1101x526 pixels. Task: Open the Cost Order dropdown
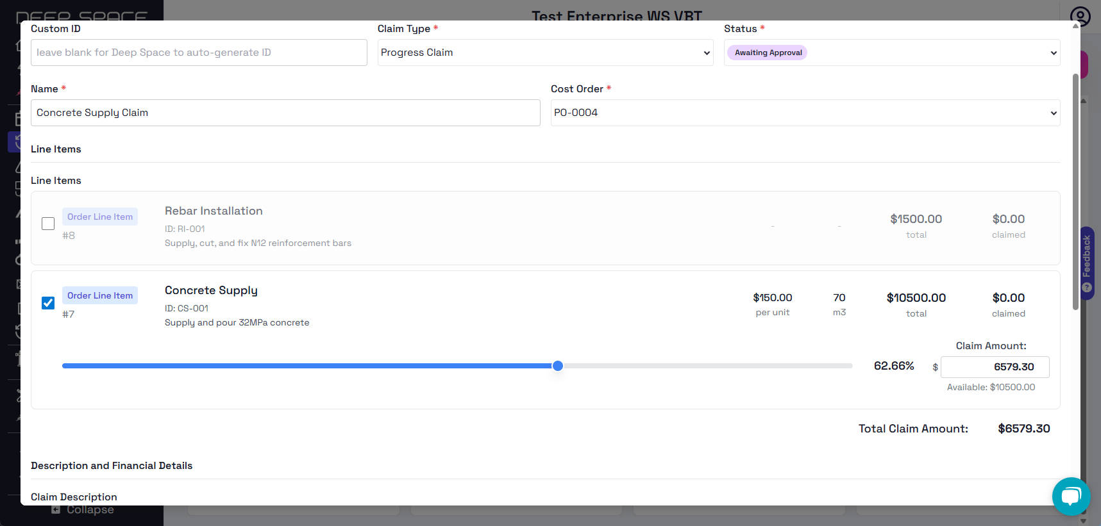click(805, 113)
